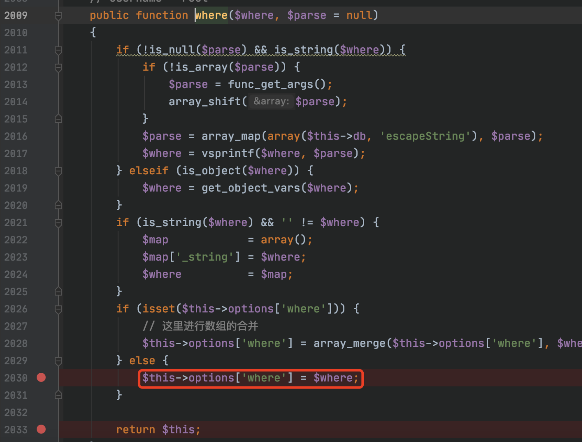582x442 pixels.
Task: Click line number 2032 in gutter
Action: click(16, 413)
